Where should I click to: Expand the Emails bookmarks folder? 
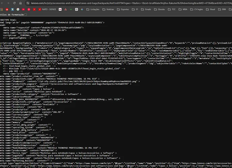[146, 9]
